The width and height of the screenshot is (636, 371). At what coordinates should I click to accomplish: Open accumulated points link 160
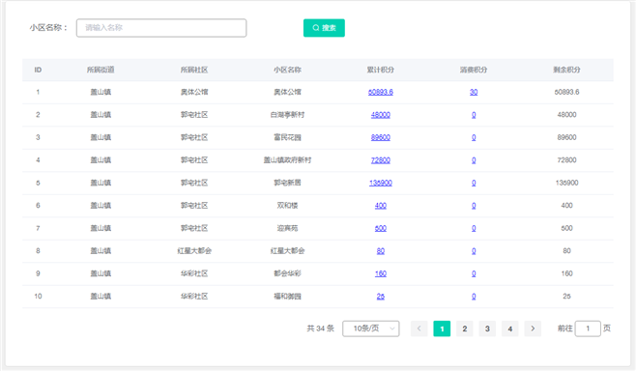pos(381,273)
